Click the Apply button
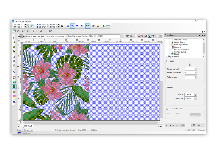Image resolution: width=218 pixels, height=151 pixels. point(171,126)
